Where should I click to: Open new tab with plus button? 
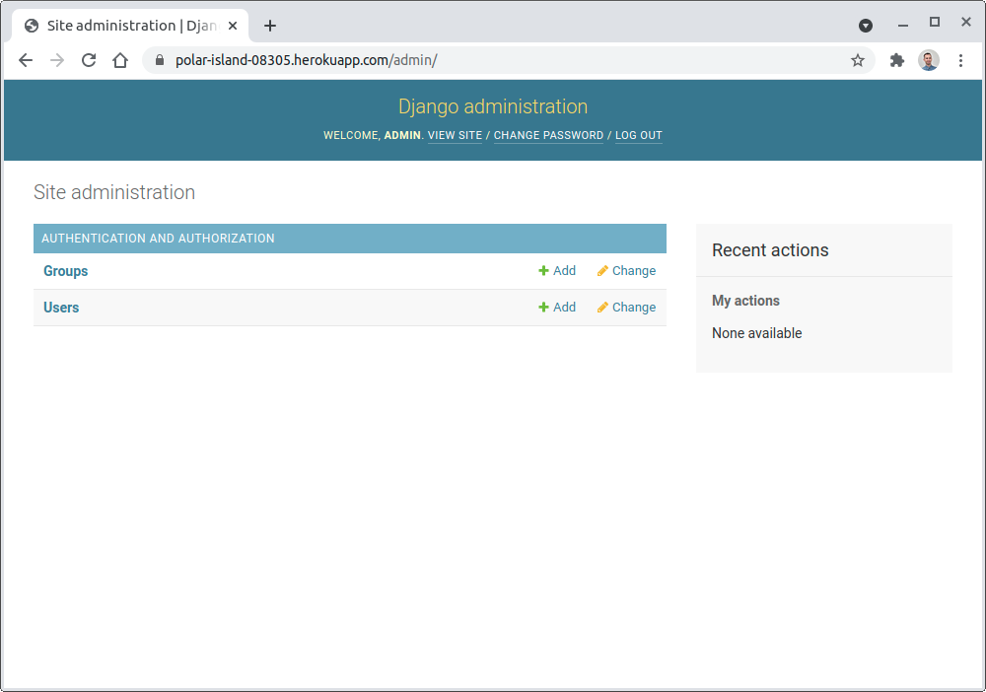click(270, 26)
